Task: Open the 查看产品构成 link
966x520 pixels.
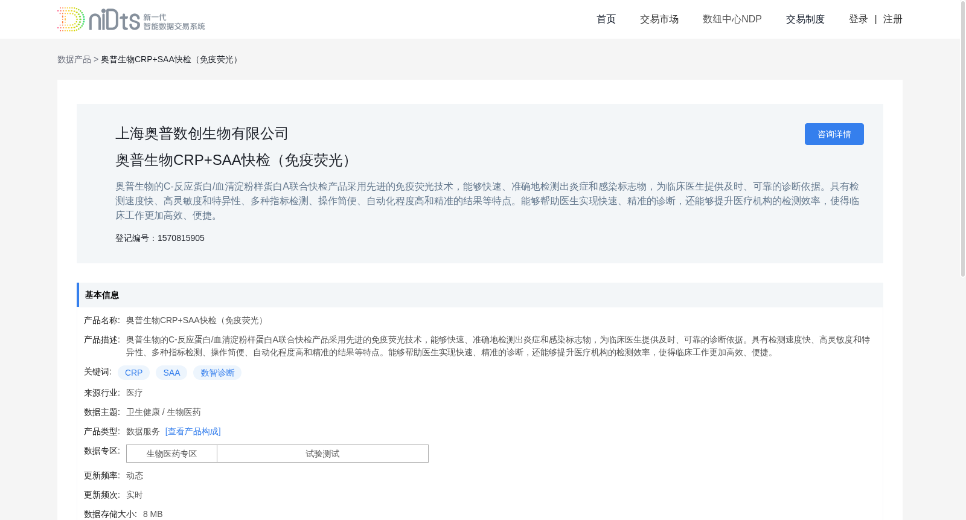Action: [193, 431]
